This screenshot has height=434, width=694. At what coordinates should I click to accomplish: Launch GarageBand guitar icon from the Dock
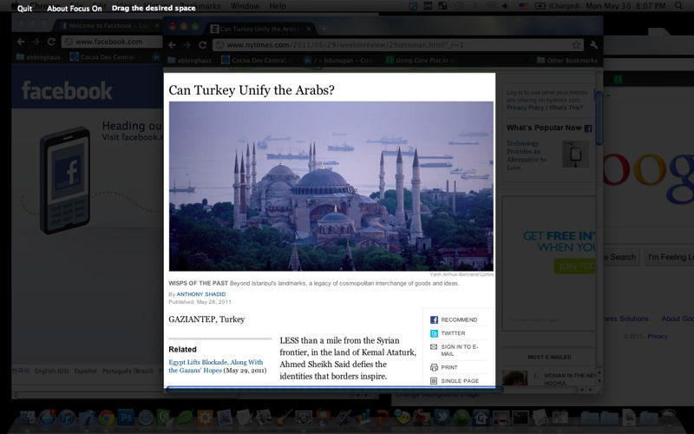coord(284,418)
